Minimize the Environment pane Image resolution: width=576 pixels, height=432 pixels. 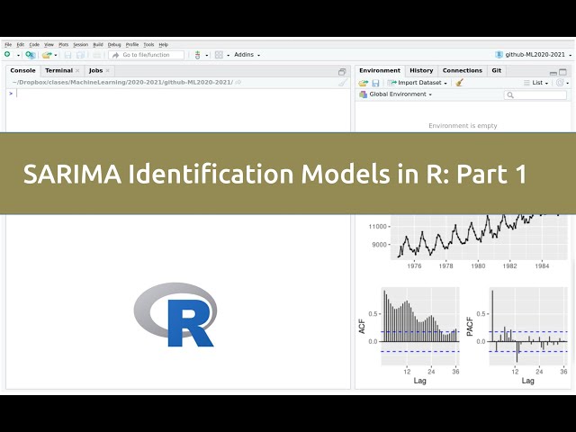[553, 72]
